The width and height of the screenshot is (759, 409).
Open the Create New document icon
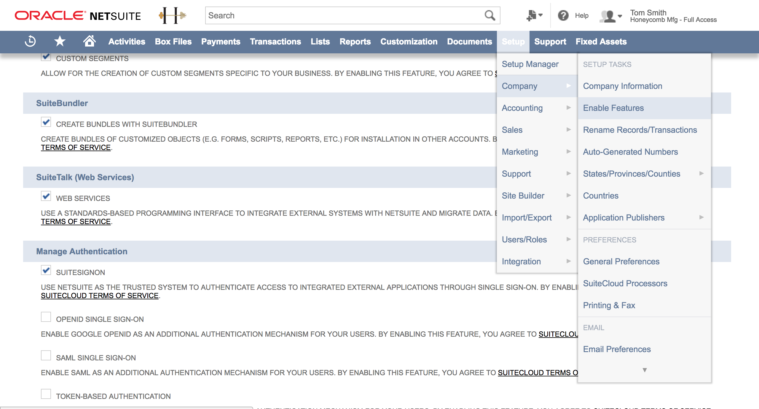(531, 15)
